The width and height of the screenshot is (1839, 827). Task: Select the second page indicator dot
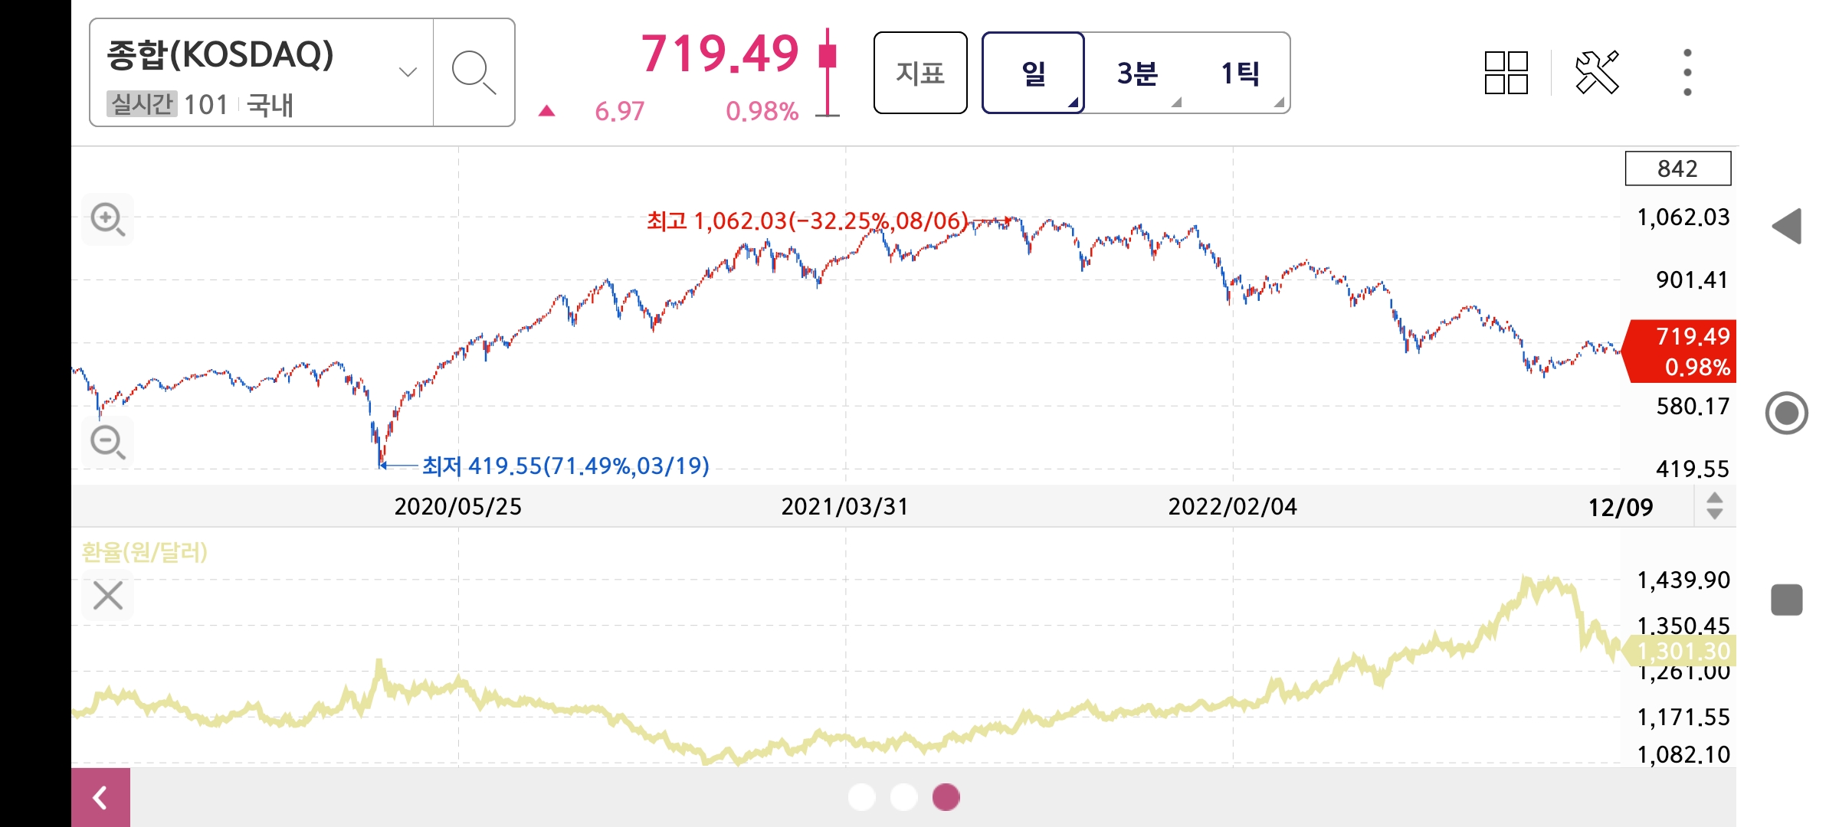(x=904, y=797)
